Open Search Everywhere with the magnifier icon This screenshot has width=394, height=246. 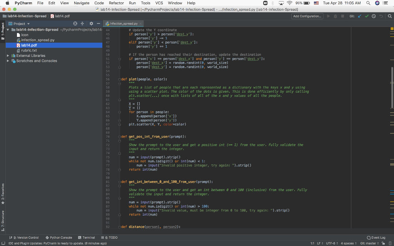390,16
